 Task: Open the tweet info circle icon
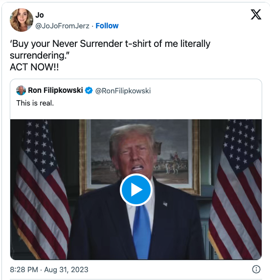pos(256,269)
